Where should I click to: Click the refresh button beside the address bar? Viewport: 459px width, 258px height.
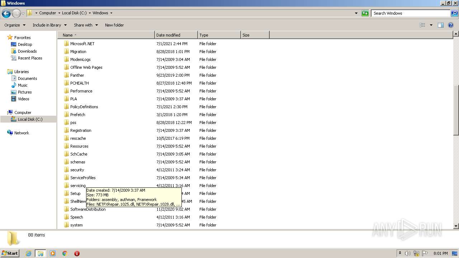coord(365,13)
